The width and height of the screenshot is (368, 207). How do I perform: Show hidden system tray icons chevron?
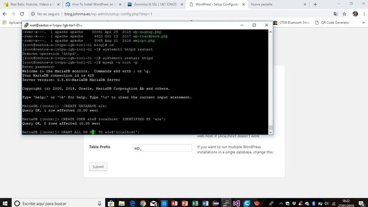[x=281, y=204]
